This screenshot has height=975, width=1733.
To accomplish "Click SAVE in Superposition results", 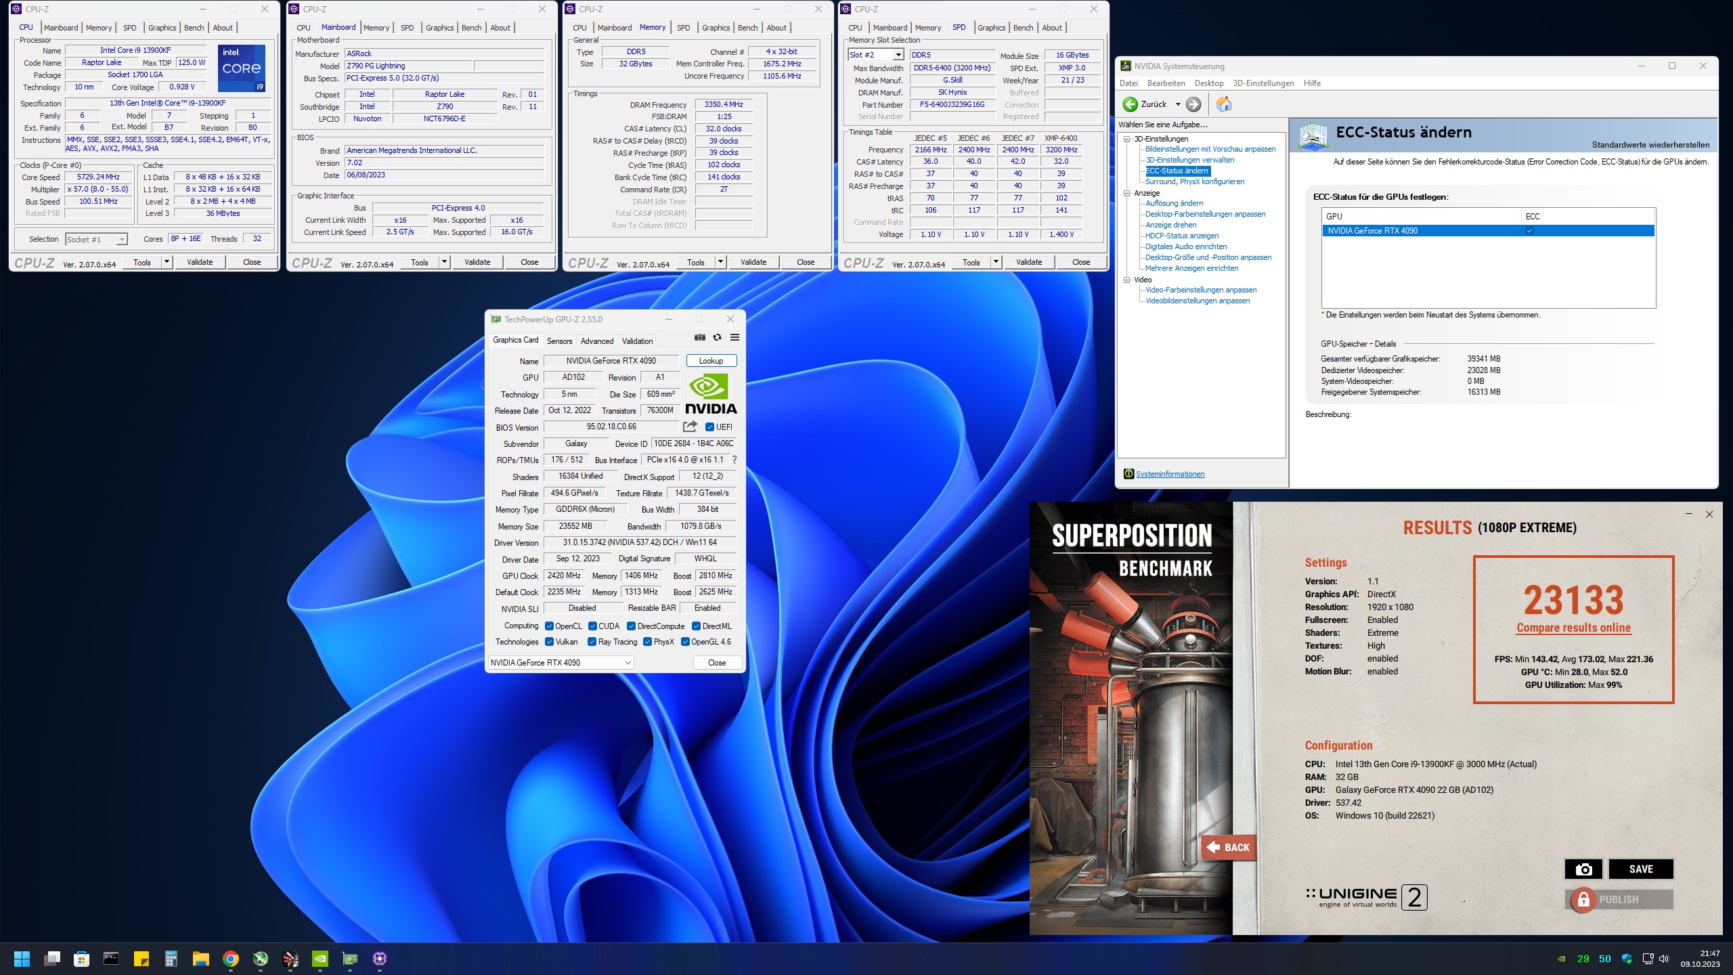I will pos(1641,869).
